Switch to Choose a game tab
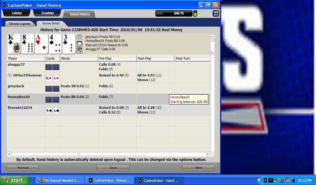The height and width of the screenshot is (185, 316). coord(19,24)
